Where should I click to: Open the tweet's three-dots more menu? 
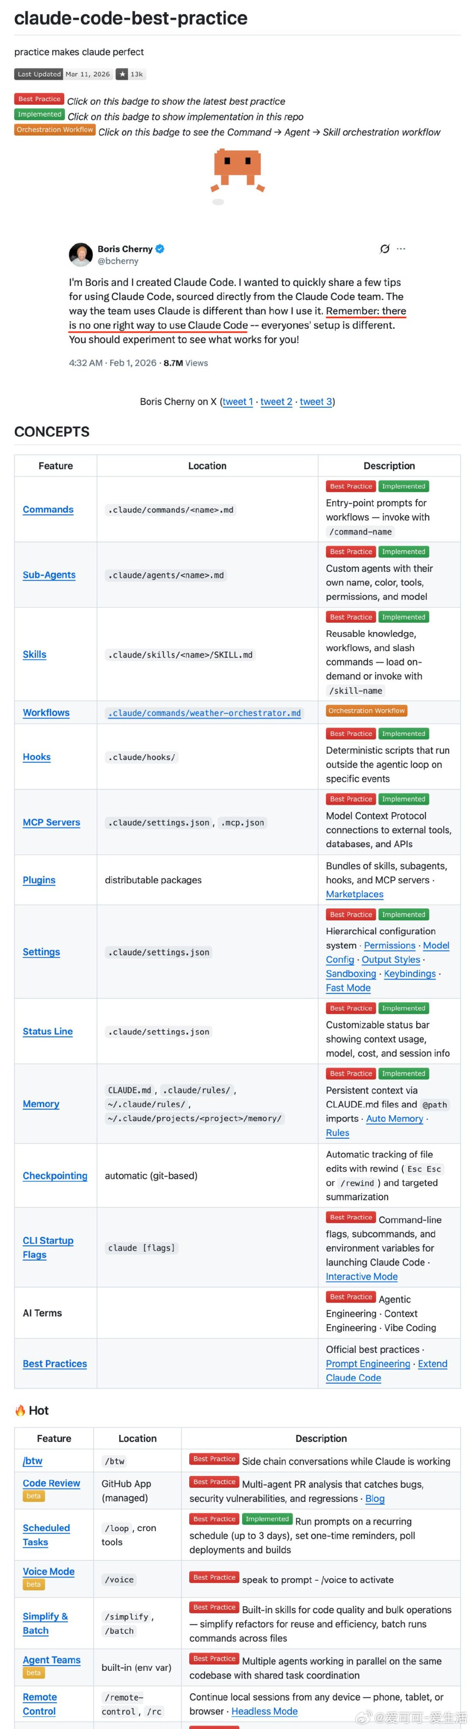tap(401, 248)
